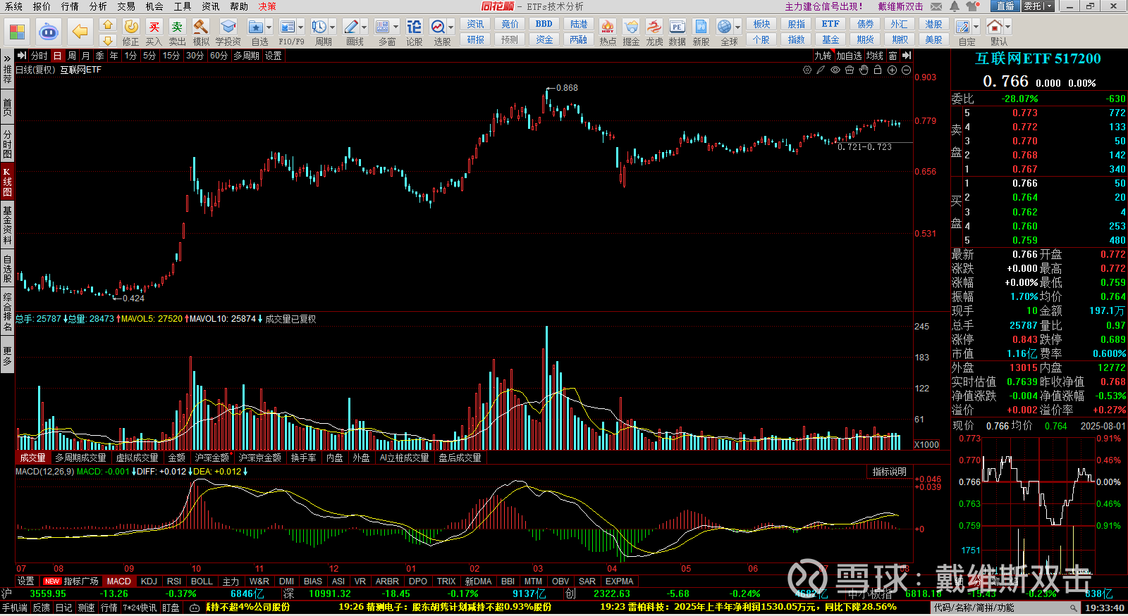Click the 加自选 add to watchlist button

[849, 56]
